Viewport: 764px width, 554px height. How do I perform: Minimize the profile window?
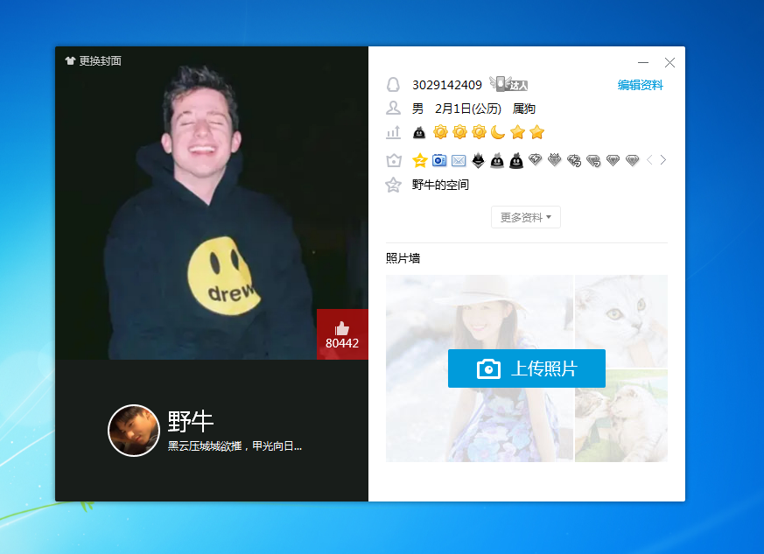[x=643, y=62]
